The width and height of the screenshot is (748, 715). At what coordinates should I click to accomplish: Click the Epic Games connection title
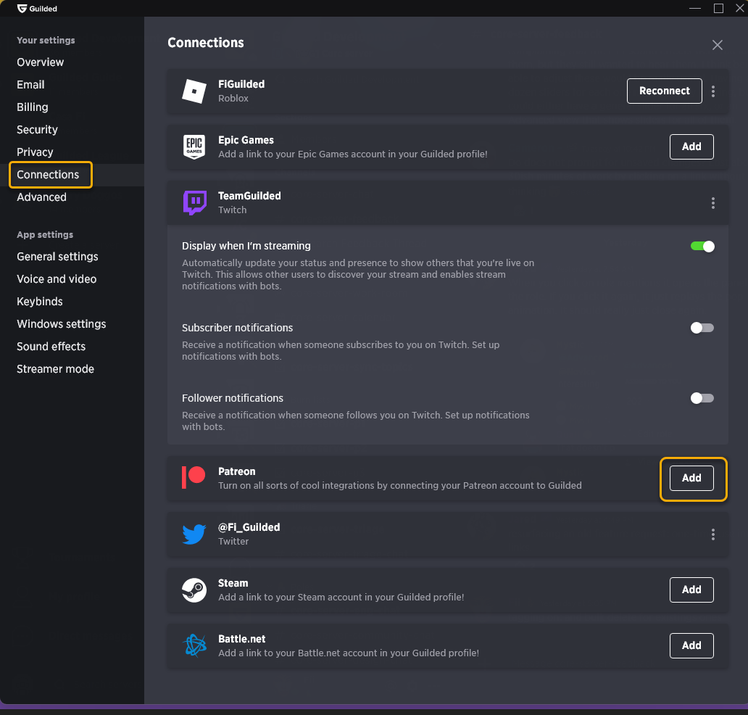[x=246, y=140]
